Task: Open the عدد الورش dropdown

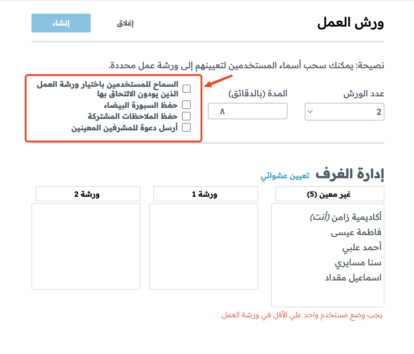Action: click(x=344, y=112)
